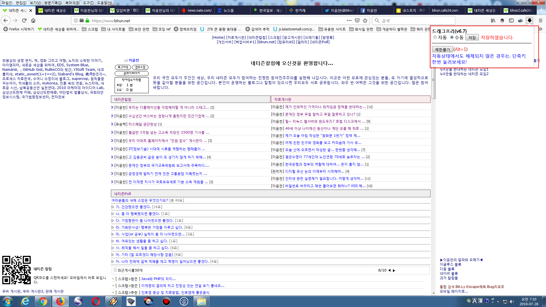Click the IME A language mode icon
546x307 pixels.
(474, 301)
